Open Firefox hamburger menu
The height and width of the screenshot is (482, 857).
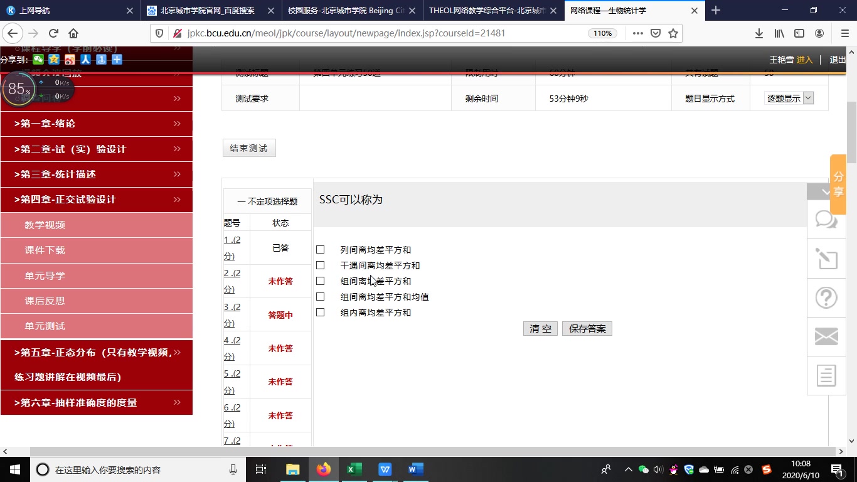(x=844, y=33)
